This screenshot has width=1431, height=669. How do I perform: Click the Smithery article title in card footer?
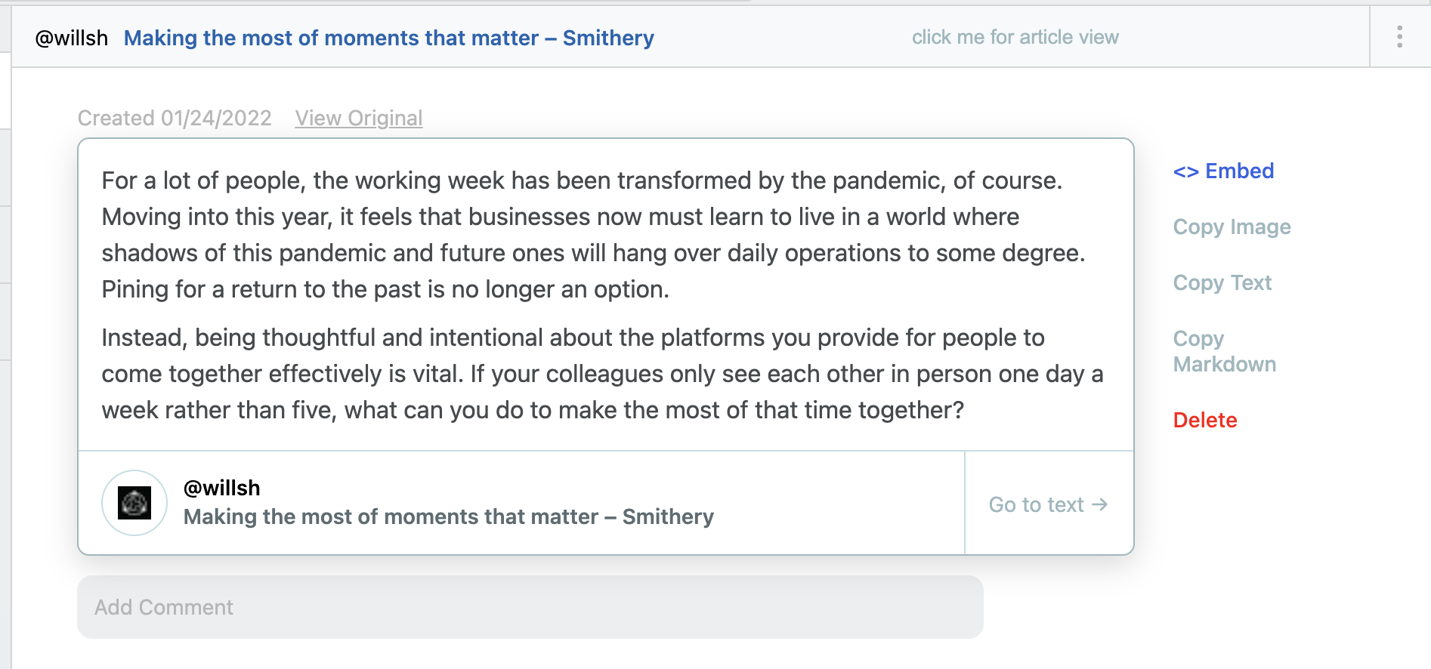click(x=448, y=517)
